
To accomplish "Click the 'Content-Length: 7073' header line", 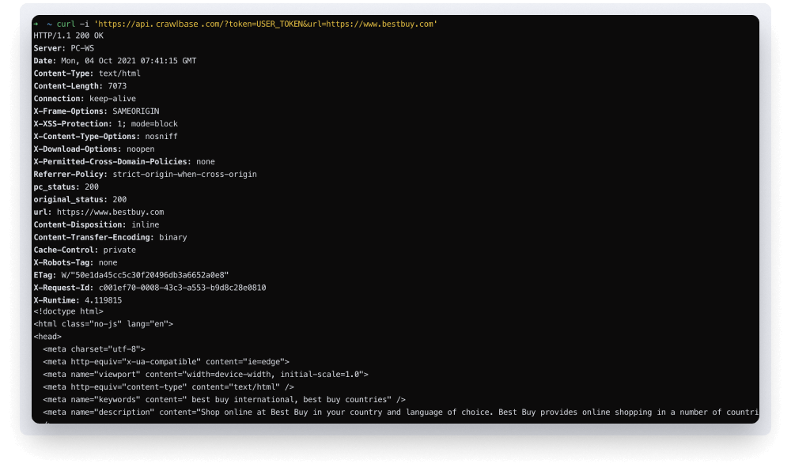I will [80, 86].
